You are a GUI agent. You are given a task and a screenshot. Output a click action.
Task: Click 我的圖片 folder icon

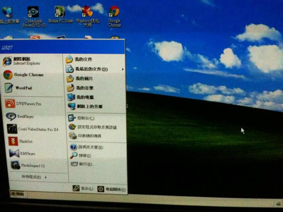coord(70,79)
